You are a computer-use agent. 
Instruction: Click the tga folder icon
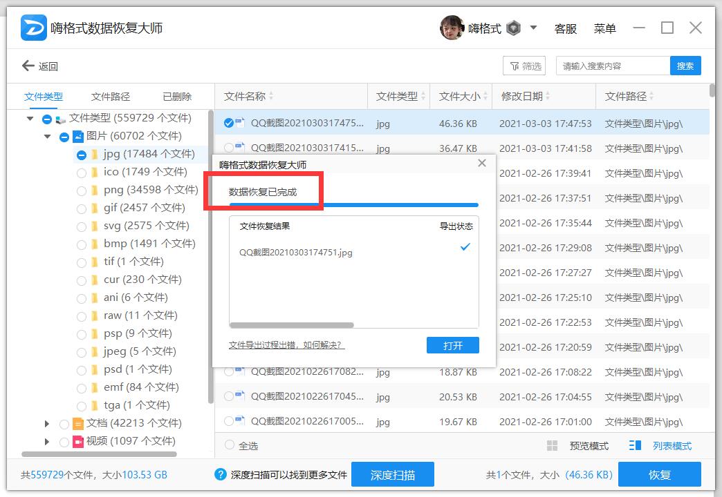[94, 405]
